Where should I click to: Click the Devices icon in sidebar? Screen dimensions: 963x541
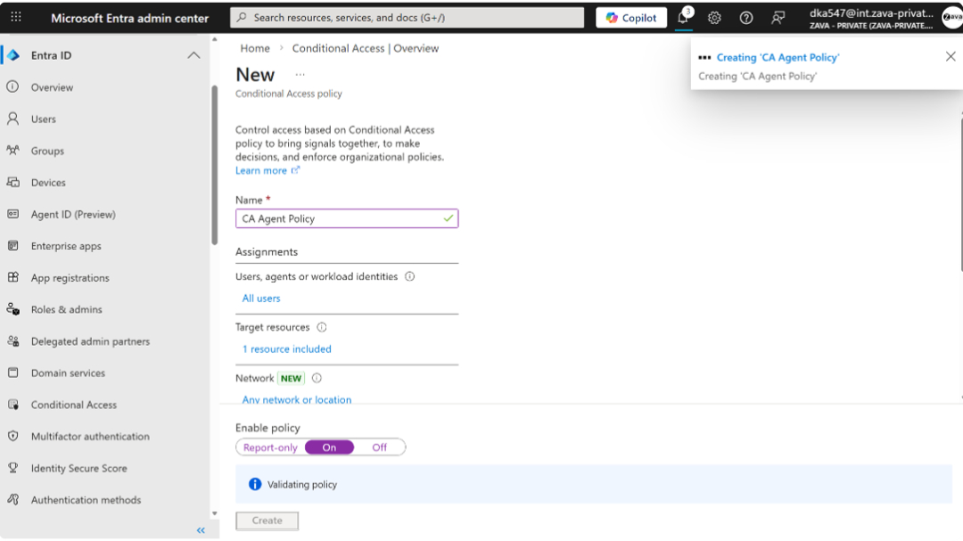pos(12,183)
